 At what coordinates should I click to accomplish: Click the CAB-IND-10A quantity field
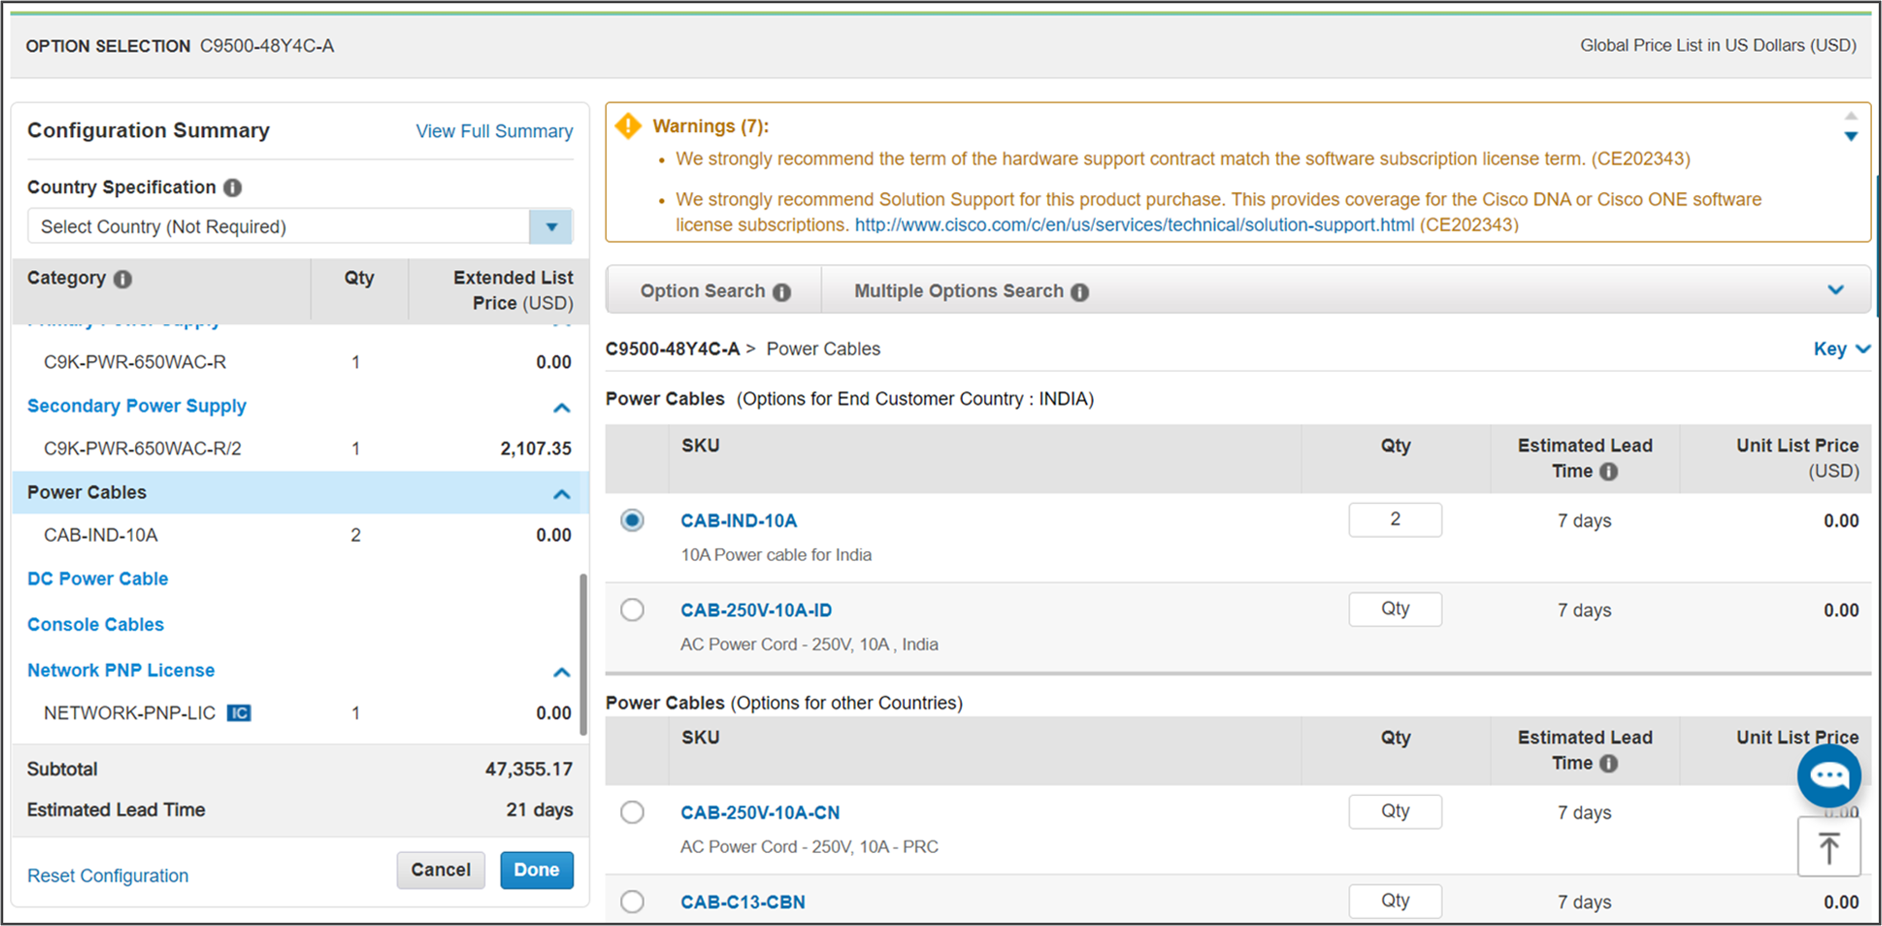point(1395,519)
